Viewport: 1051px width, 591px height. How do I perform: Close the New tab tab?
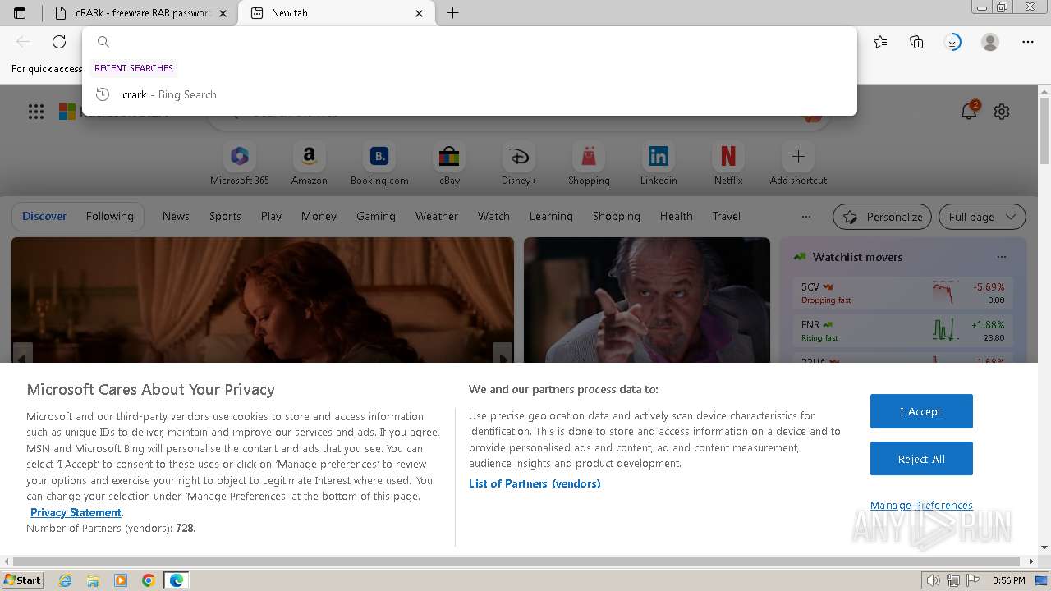tap(420, 13)
